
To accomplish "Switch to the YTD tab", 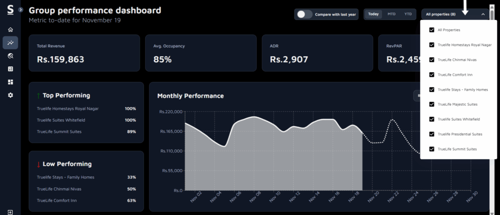I will click(x=408, y=14).
